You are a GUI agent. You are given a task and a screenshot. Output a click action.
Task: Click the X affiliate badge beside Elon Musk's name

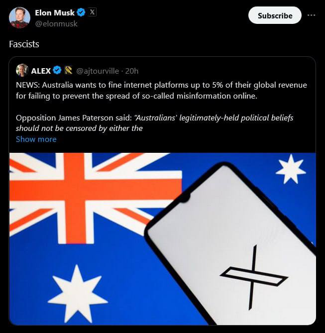tap(92, 13)
